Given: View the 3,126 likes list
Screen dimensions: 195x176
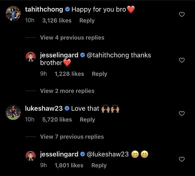Looking at the screenshot, I should [57, 21].
